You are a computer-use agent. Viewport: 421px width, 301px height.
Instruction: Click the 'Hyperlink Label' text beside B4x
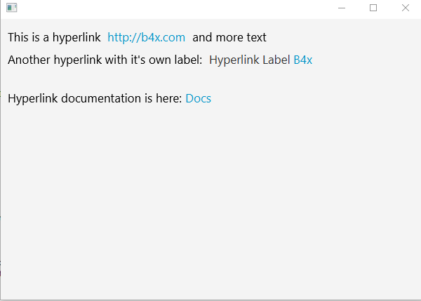pyautogui.click(x=249, y=60)
